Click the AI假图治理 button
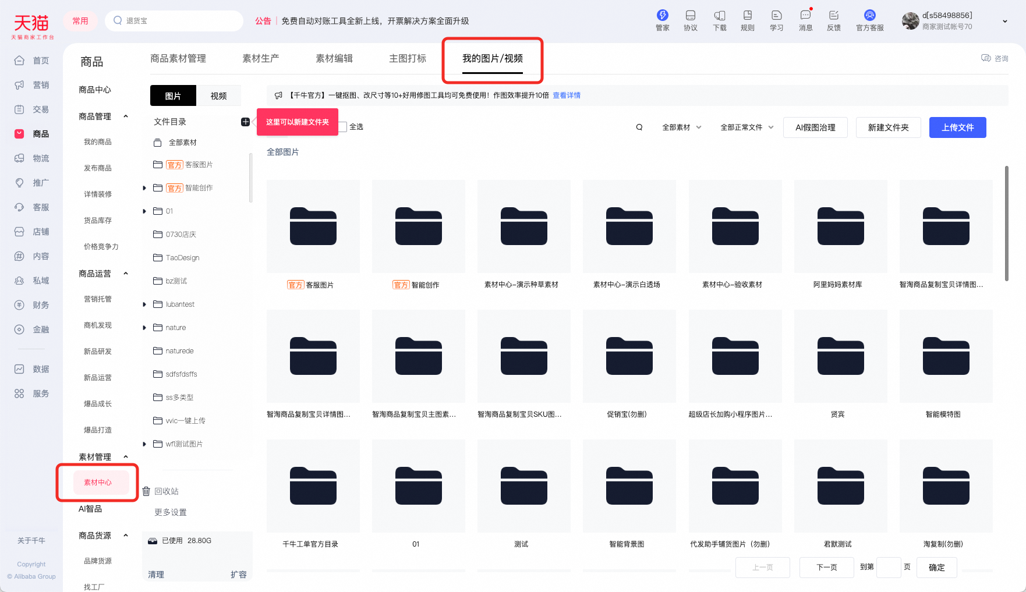Image resolution: width=1026 pixels, height=592 pixels. [815, 127]
